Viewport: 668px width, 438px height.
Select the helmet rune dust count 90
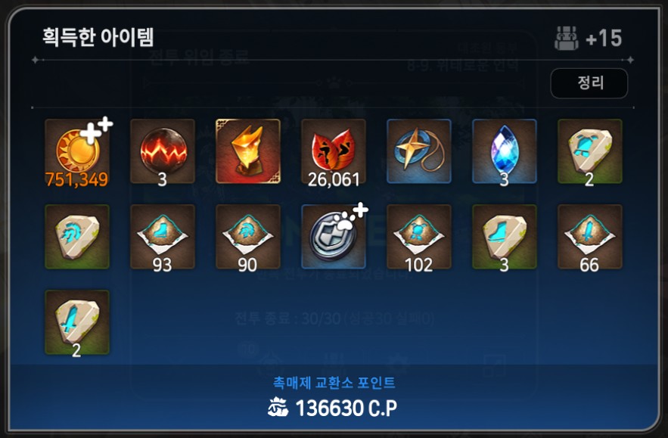point(248,237)
